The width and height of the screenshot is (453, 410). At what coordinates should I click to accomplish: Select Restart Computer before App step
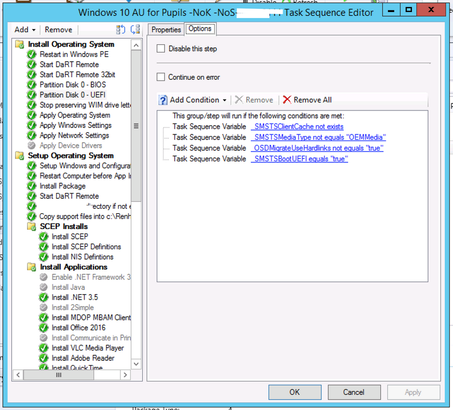pyautogui.click(x=85, y=175)
